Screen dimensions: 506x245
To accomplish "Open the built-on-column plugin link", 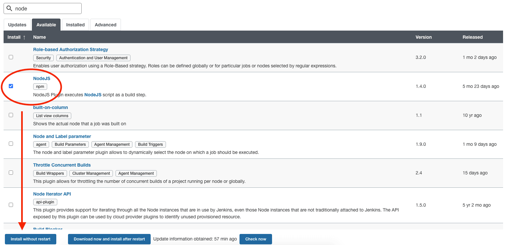I will (x=50, y=107).
